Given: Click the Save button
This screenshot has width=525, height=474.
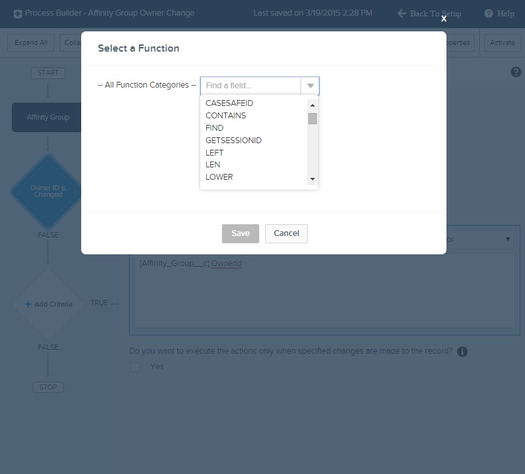Looking at the screenshot, I should click(240, 233).
